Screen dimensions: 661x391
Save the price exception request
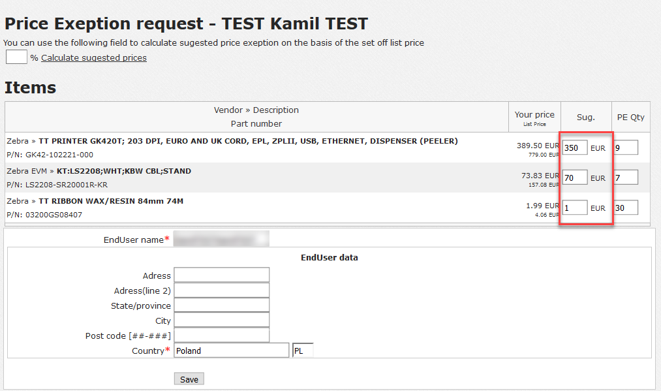pos(189,379)
